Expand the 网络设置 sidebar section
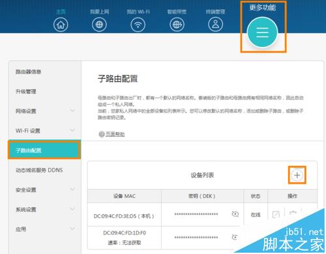Screen dimensions: 326x254 pos(72,111)
